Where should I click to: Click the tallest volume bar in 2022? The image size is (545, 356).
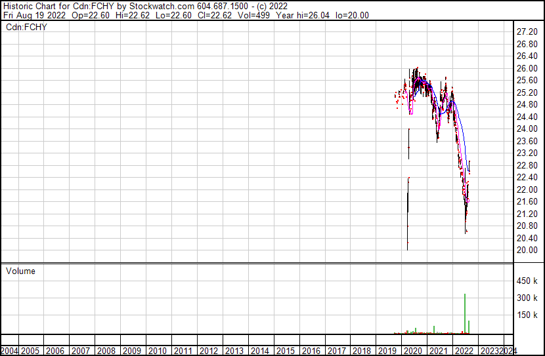pos(465,313)
